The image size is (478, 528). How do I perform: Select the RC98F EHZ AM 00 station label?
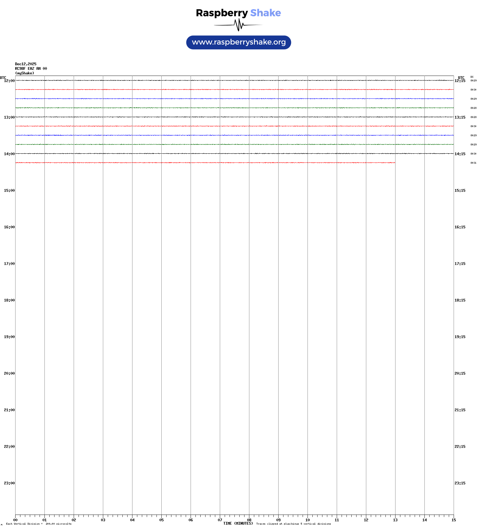(31, 69)
